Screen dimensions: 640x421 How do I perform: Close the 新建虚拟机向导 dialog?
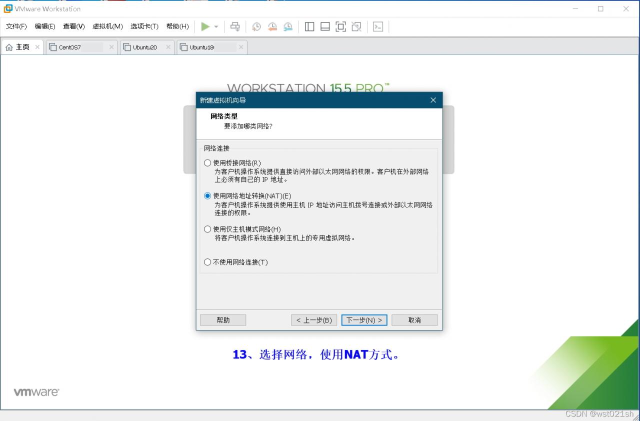(433, 100)
